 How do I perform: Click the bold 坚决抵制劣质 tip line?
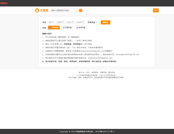point(80,61)
